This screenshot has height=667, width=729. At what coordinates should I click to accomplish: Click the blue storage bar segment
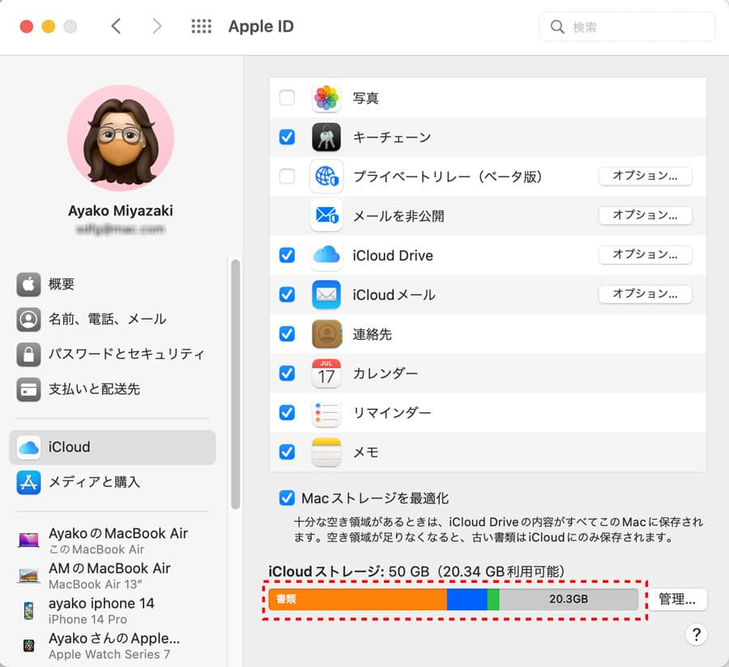click(x=467, y=599)
